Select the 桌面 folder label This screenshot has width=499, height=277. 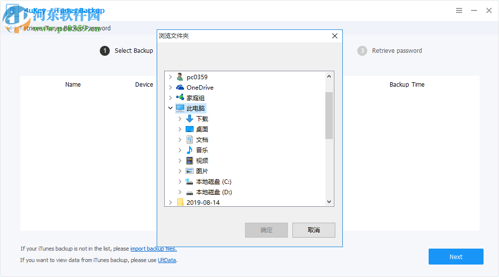tap(202, 130)
